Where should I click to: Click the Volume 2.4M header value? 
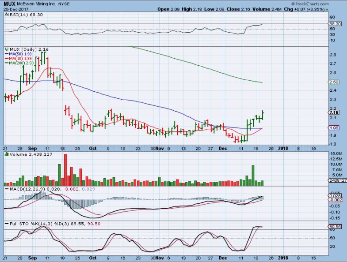coord(267,9)
